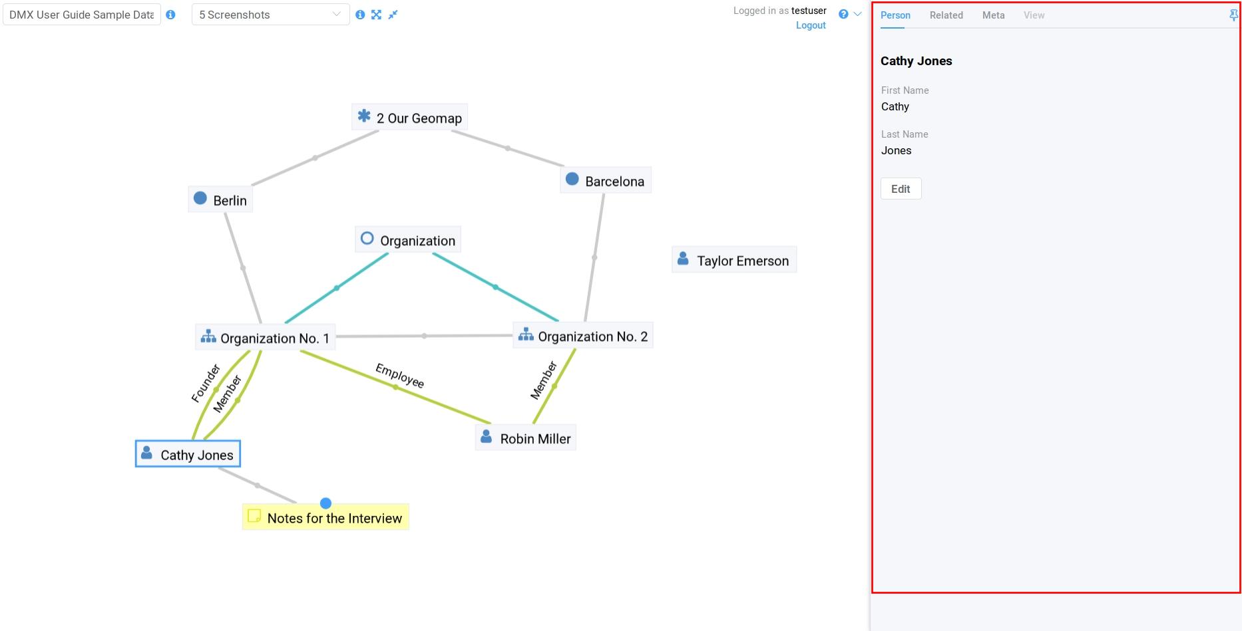Click the help question mark icon

point(843,14)
